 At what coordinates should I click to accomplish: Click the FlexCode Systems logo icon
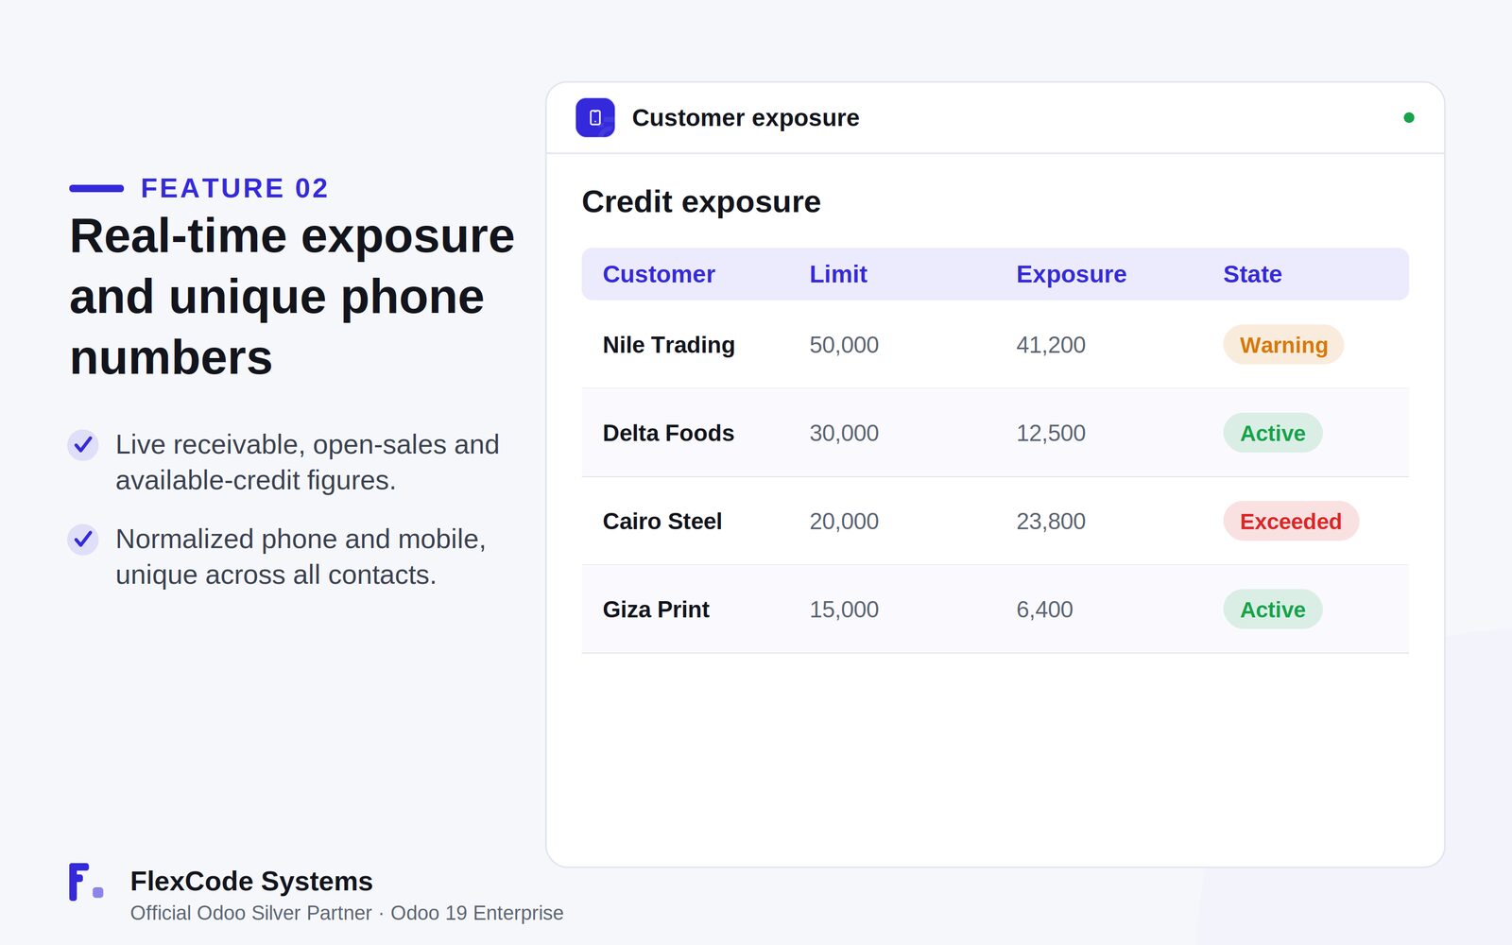coord(86,882)
